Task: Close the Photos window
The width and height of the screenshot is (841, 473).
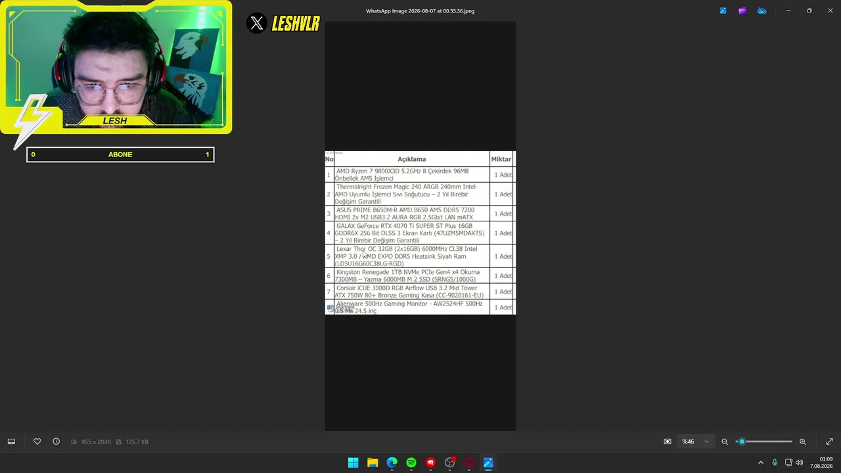Action: 830,11
